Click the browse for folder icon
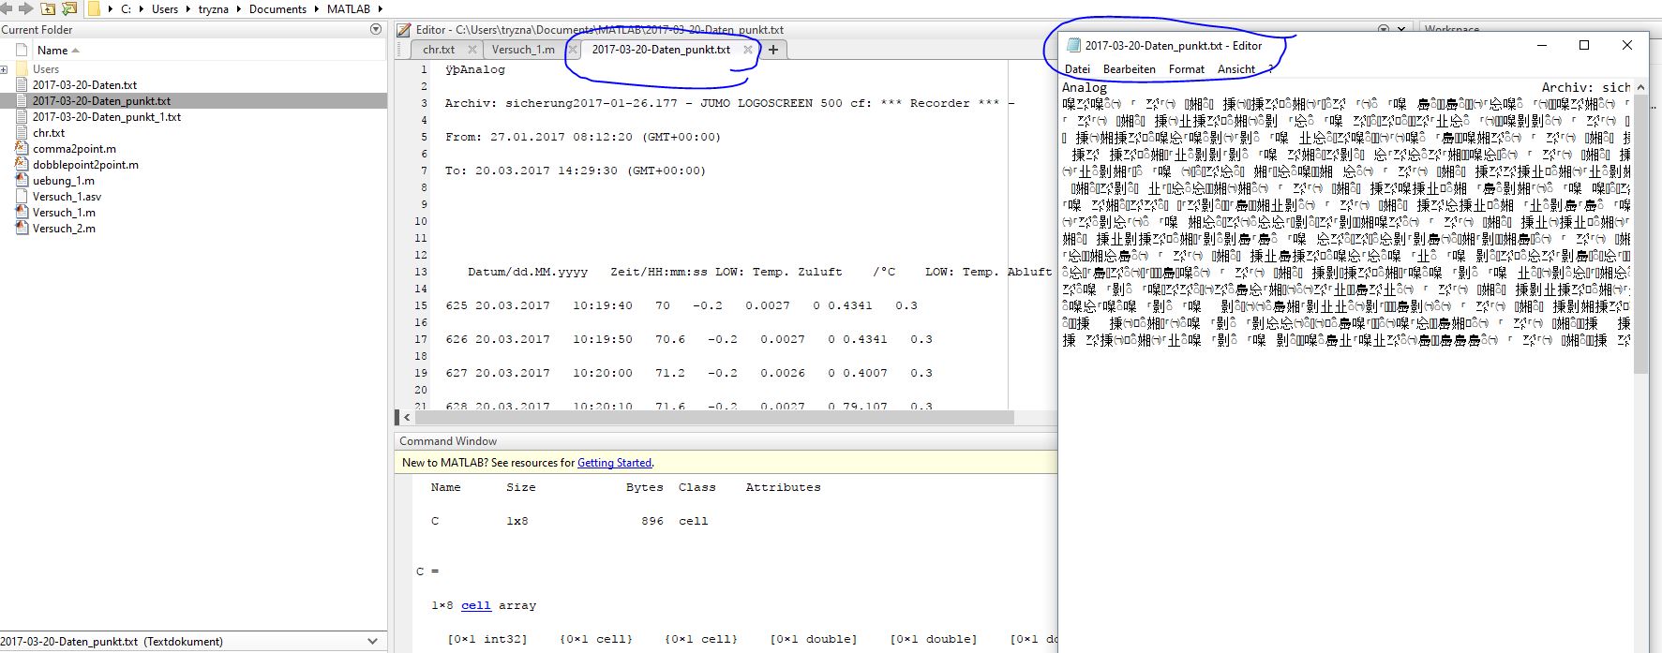This screenshot has height=653, width=1662. 69,8
